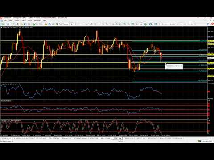Select the thick yellow horizontal line
This screenshot has width=214, height=160.
tap(104, 63)
